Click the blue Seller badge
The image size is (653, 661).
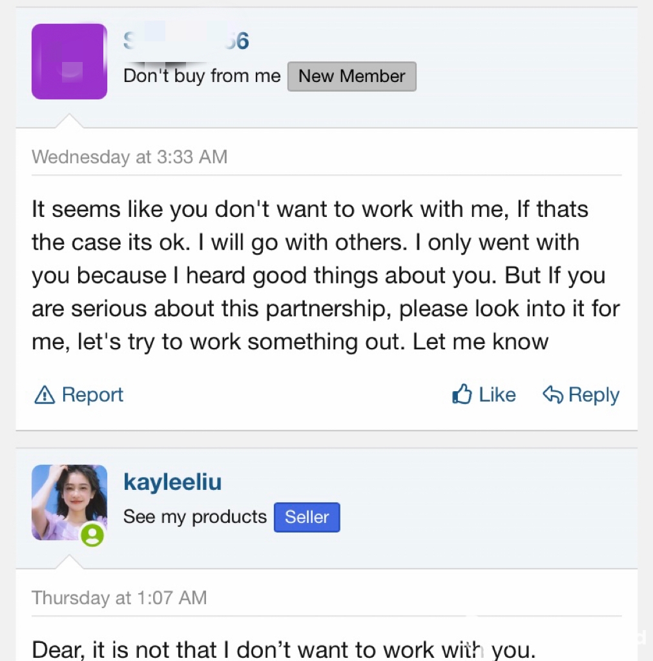pyautogui.click(x=307, y=517)
